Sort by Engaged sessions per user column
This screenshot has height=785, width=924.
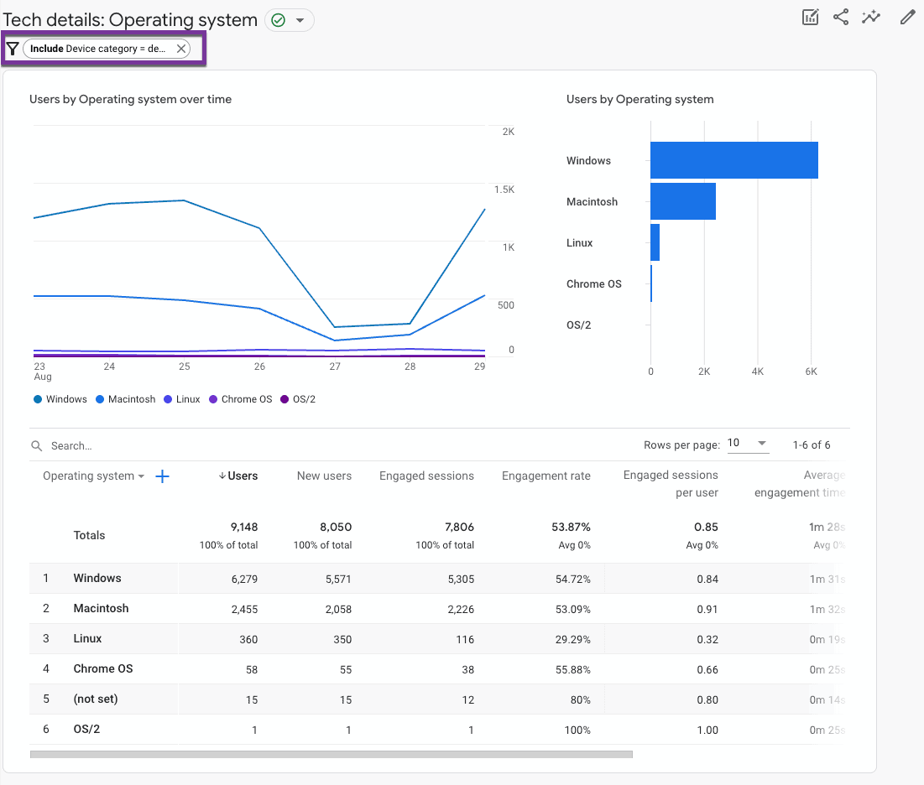click(x=671, y=483)
